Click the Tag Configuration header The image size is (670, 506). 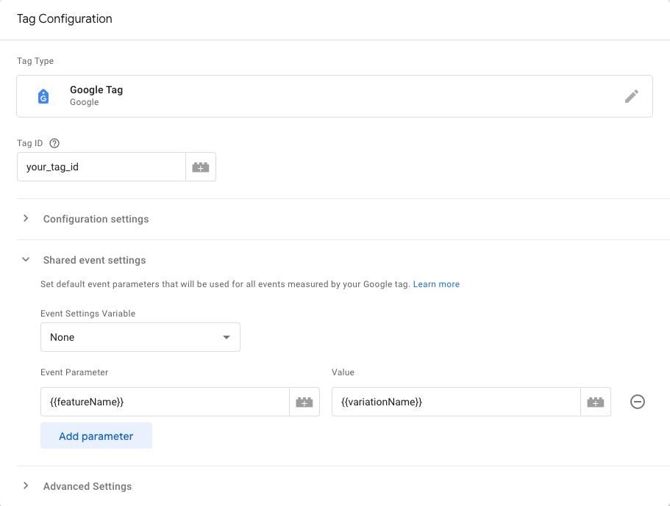(64, 18)
